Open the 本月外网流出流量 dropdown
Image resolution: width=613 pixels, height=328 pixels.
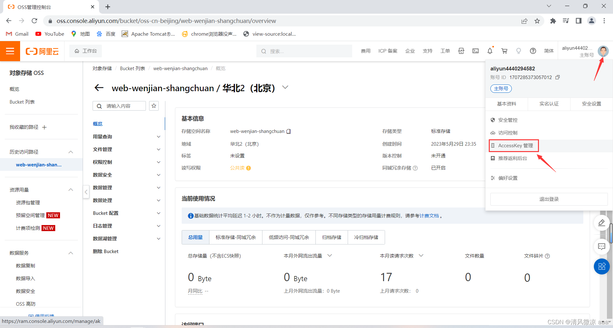(330, 256)
